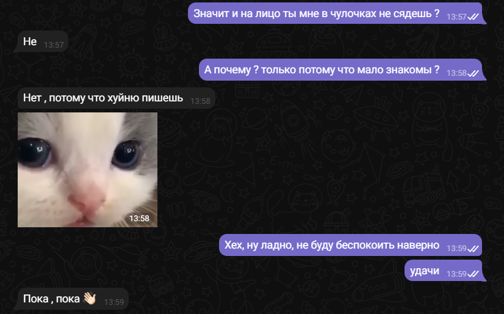Open the crying kitten image

pos(87,170)
